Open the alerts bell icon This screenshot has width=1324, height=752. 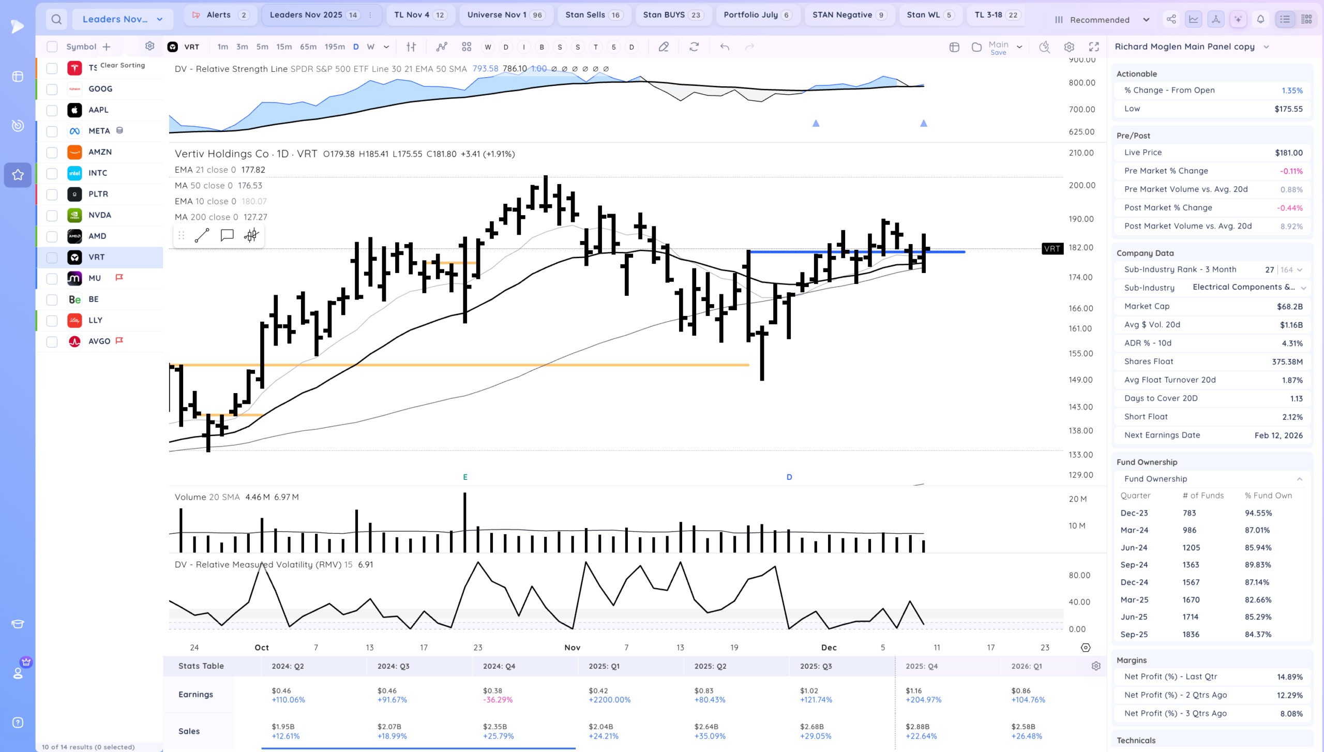tap(1260, 20)
